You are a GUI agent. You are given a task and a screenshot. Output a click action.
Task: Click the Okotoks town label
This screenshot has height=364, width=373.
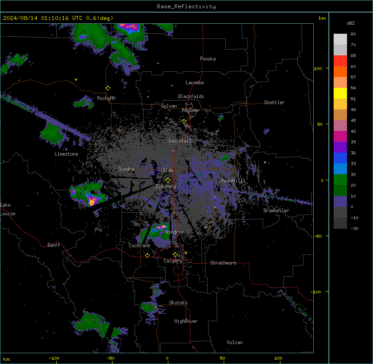click(x=178, y=303)
